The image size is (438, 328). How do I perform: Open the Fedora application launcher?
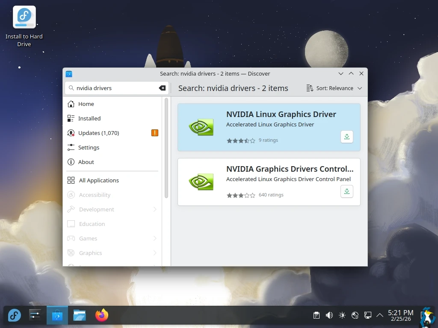coord(15,316)
